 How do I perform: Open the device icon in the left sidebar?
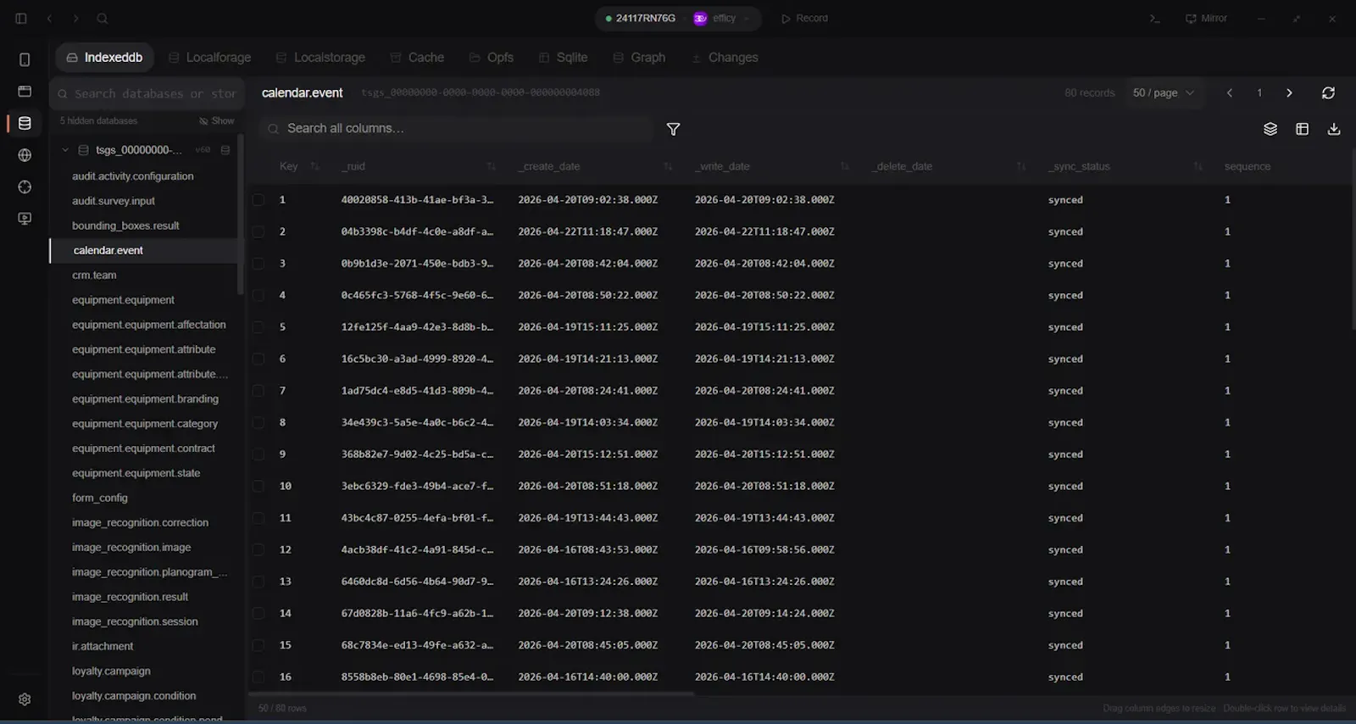coord(25,59)
